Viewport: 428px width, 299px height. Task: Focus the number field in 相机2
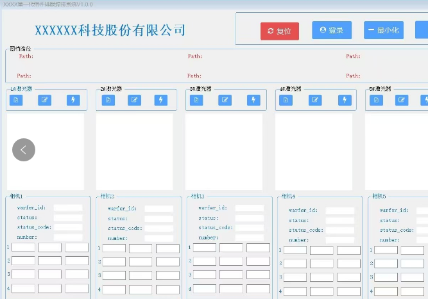point(159,238)
